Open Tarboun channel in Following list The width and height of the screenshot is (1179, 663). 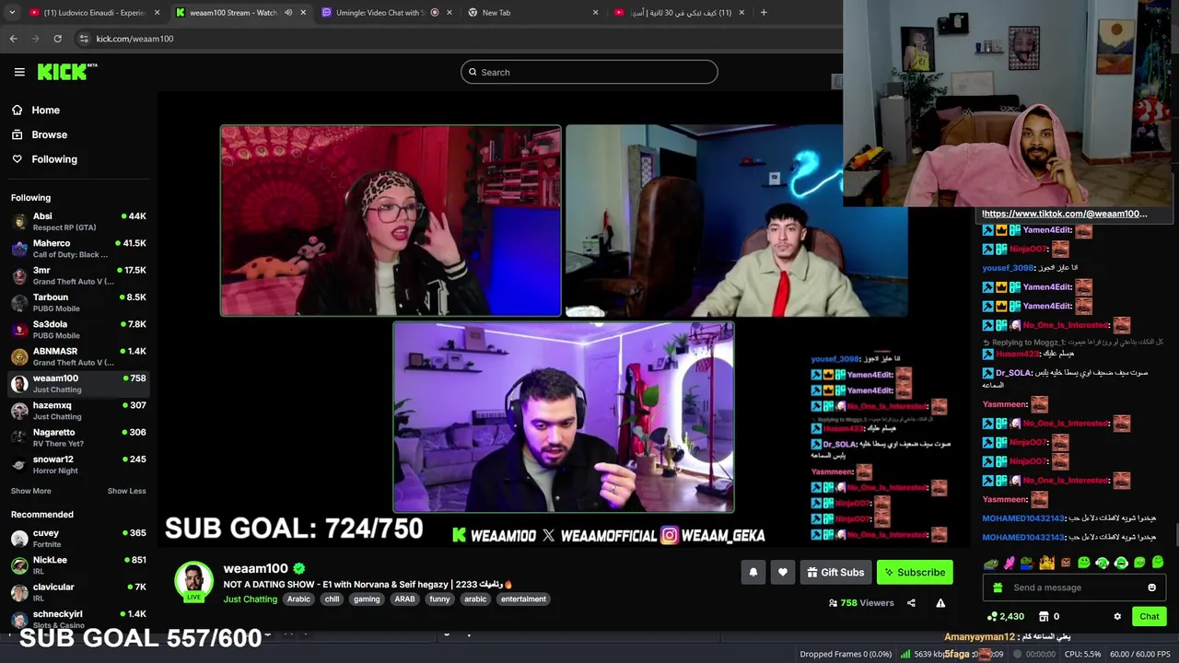tap(78, 302)
